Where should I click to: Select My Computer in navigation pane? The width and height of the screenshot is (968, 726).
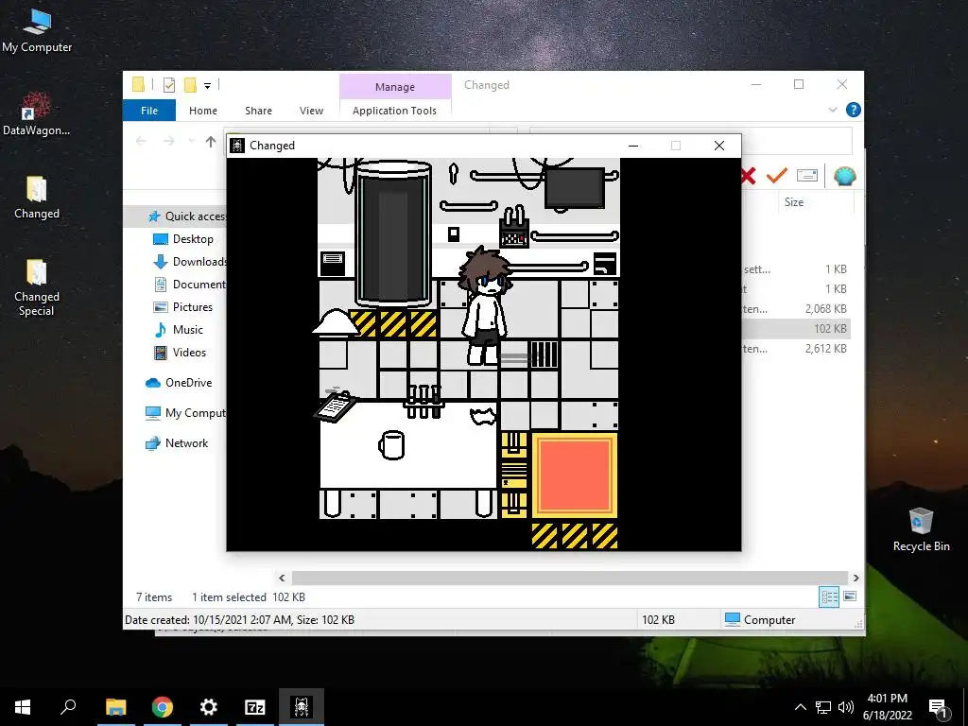[185, 413]
